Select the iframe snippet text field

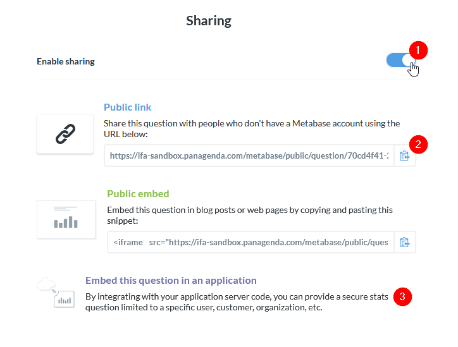pyautogui.click(x=251, y=242)
